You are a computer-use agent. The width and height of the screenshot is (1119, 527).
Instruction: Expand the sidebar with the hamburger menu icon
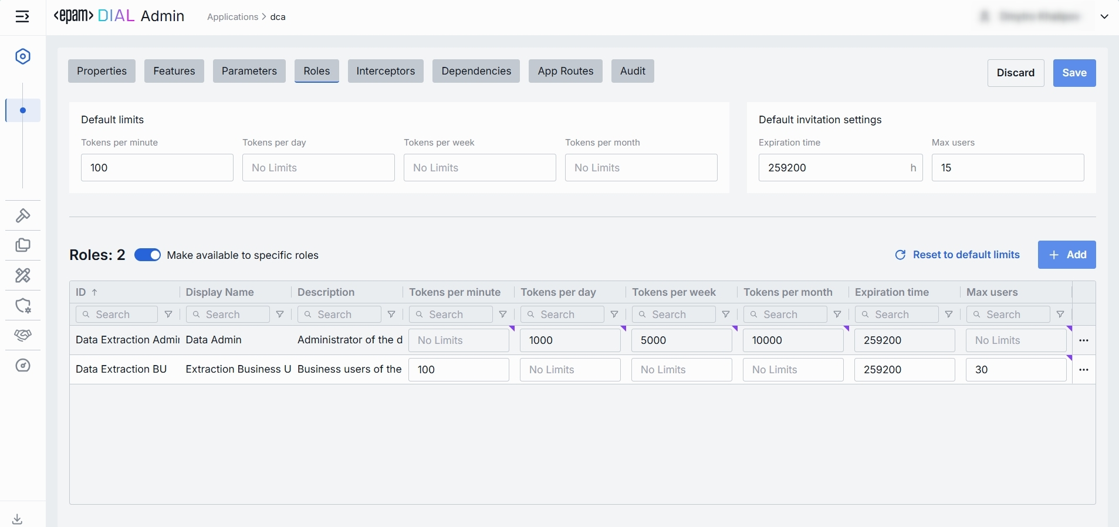pos(22,16)
